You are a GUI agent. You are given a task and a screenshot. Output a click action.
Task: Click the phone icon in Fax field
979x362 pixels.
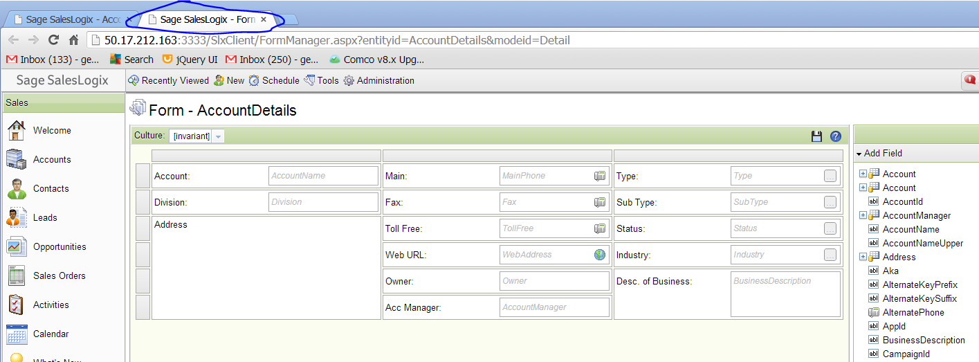point(600,202)
